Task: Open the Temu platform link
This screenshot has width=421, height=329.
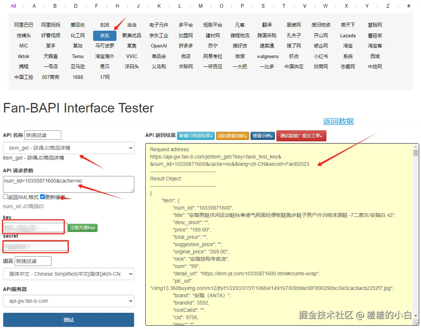Action: [78, 56]
